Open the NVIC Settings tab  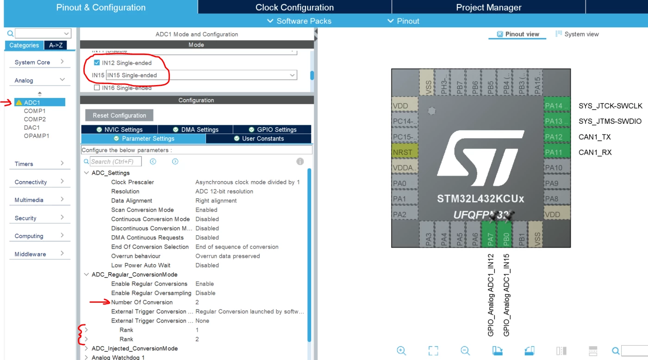(x=119, y=129)
